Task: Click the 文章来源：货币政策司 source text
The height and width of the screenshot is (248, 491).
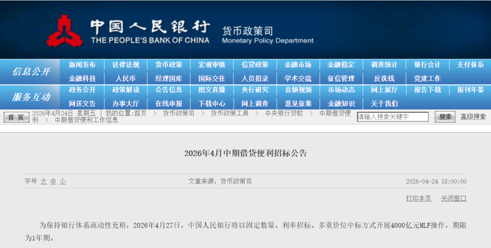Action: [x=220, y=181]
